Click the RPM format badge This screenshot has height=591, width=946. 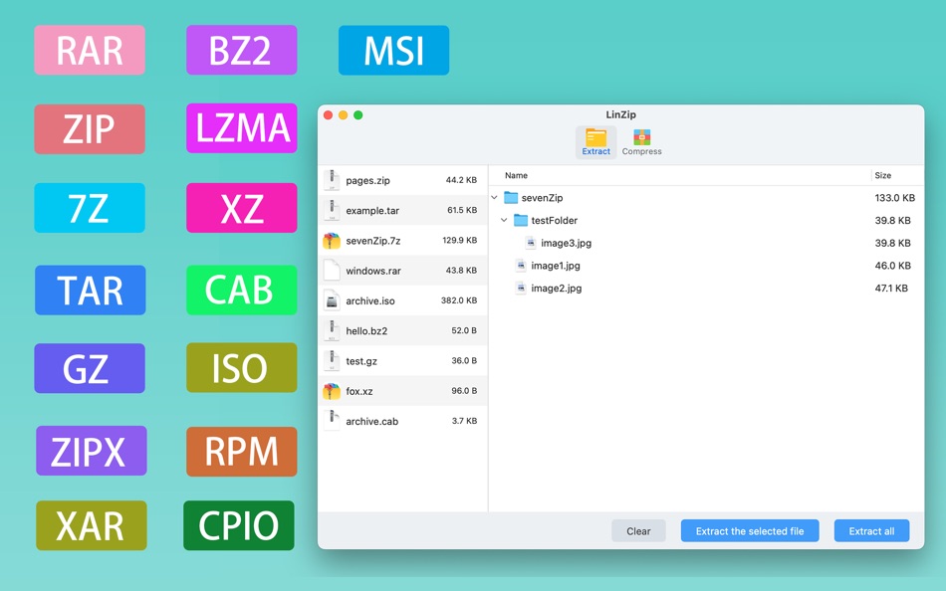tap(241, 452)
